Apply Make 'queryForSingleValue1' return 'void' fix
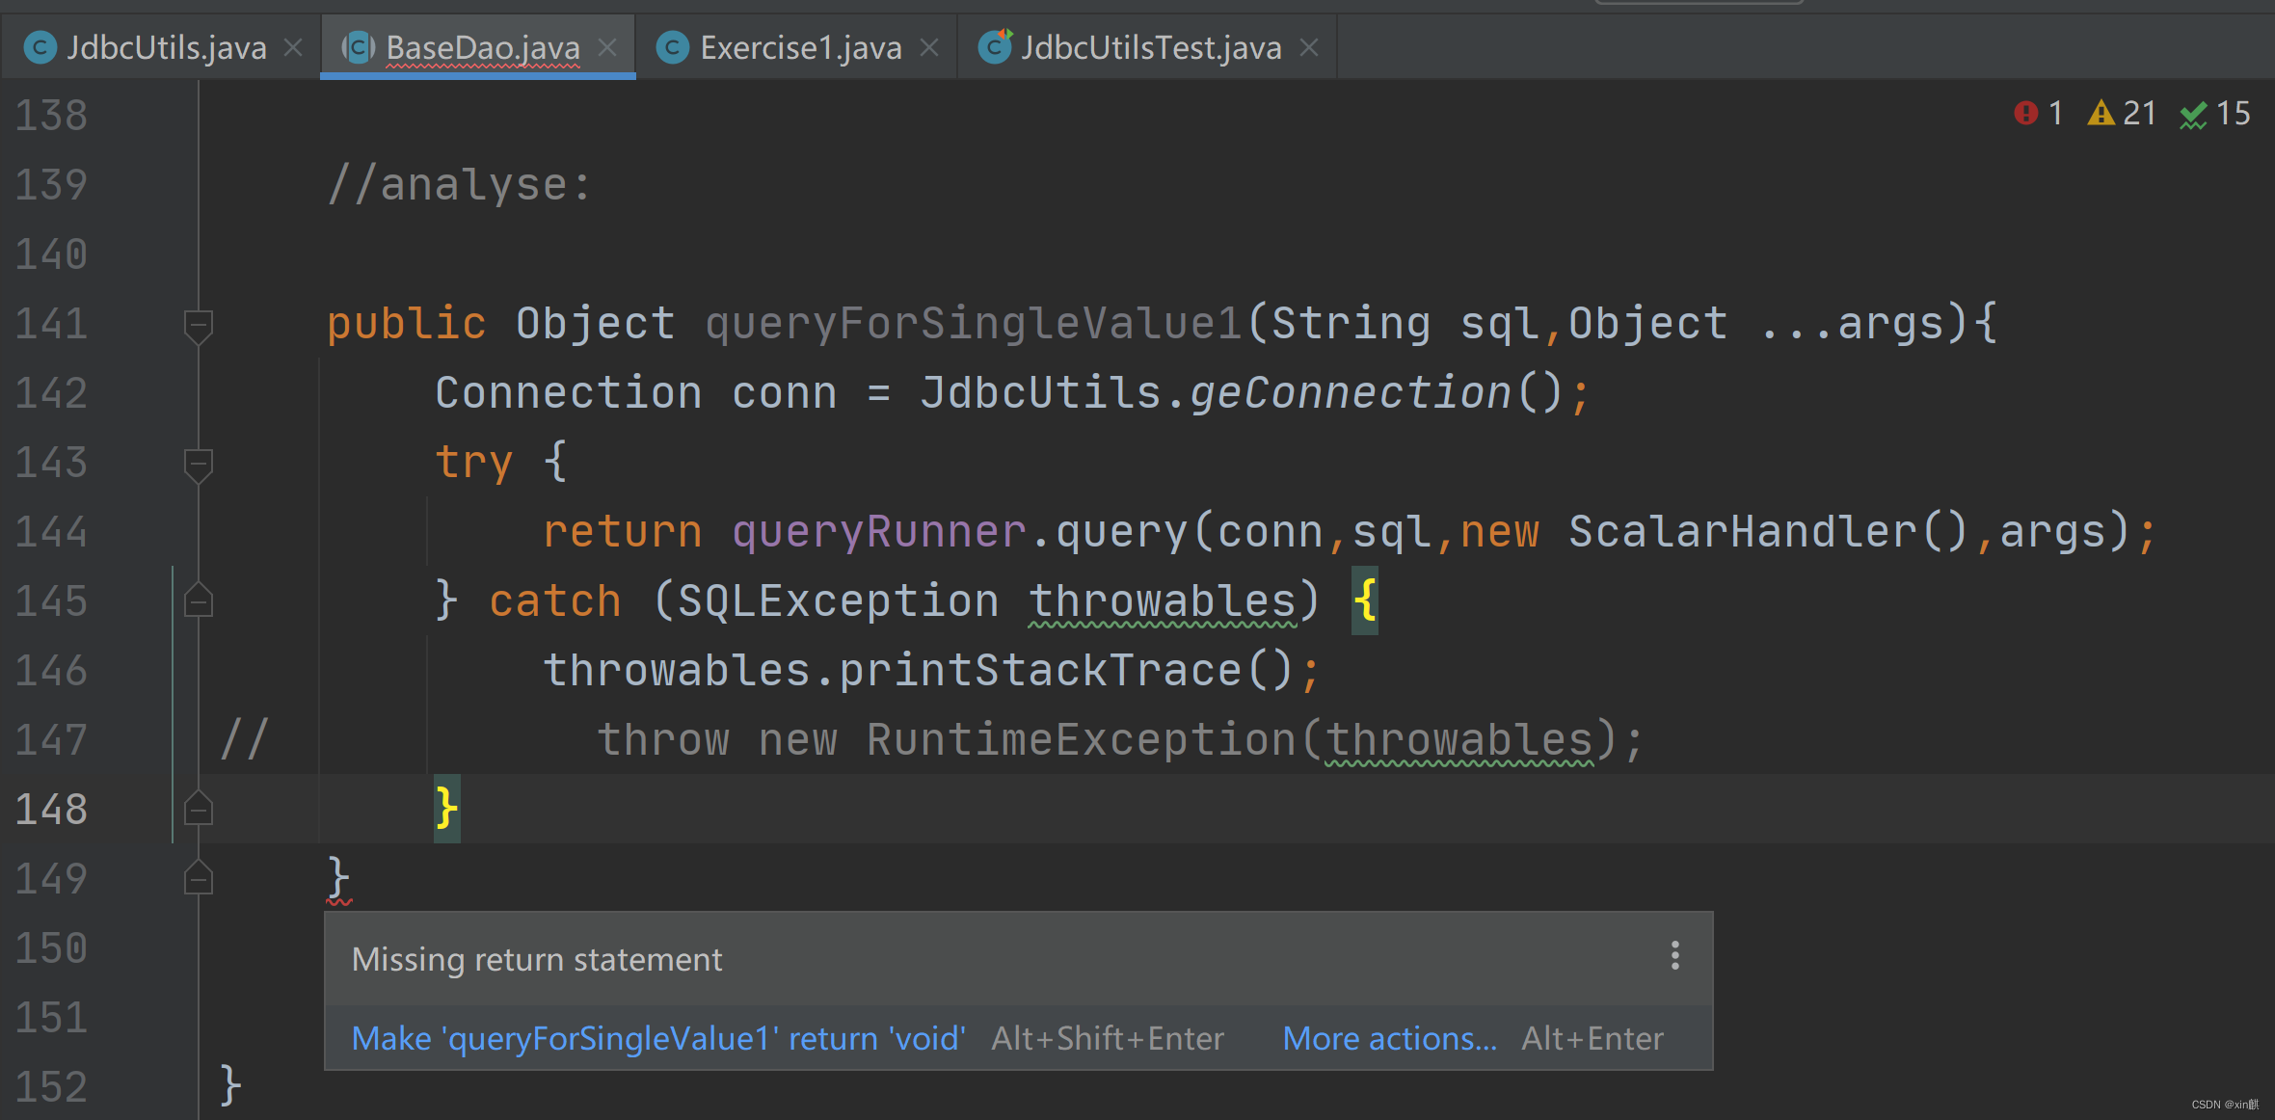Image resolution: width=2275 pixels, height=1120 pixels. click(658, 1038)
